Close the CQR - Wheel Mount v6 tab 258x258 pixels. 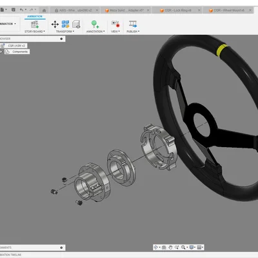pos(250,10)
